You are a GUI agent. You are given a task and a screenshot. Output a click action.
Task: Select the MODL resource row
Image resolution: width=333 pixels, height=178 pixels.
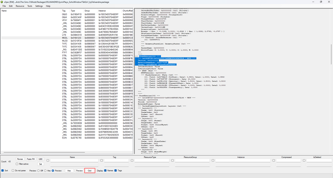point(67,38)
